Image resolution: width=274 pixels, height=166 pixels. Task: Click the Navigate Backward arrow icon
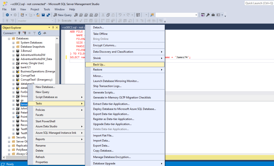[7, 15]
